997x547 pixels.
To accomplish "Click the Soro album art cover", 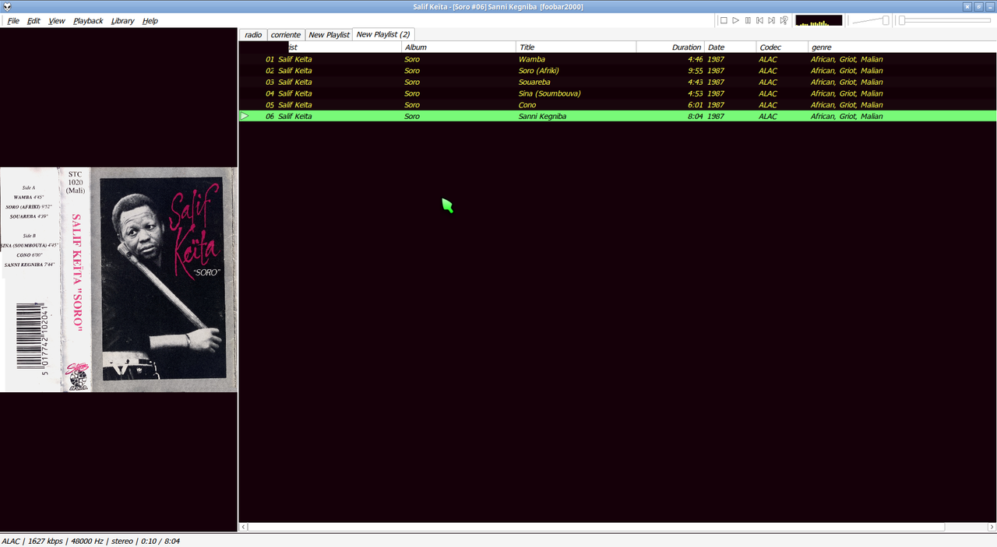I will tap(118, 279).
